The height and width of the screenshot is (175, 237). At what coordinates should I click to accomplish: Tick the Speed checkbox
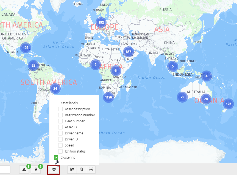click(x=60, y=145)
